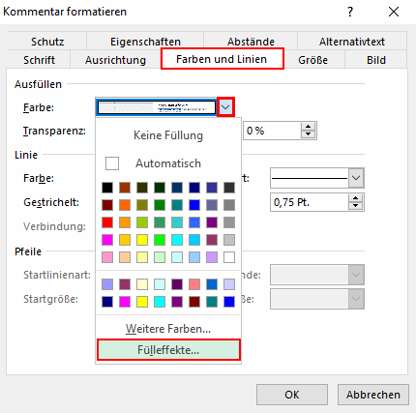Screen dimensions: 416x413
Task: Increase transparency with the up spinner arrow
Action: point(309,127)
